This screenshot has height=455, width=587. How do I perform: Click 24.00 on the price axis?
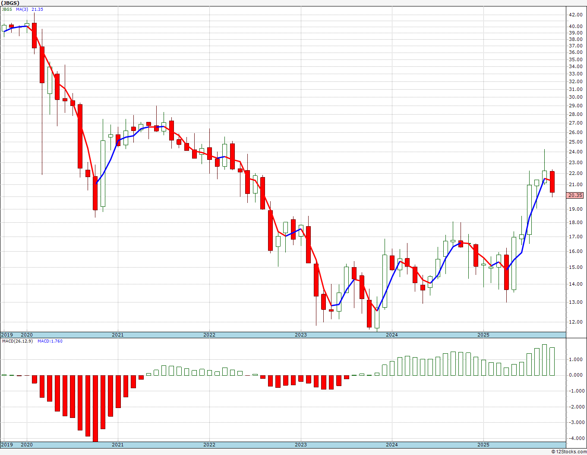point(576,152)
